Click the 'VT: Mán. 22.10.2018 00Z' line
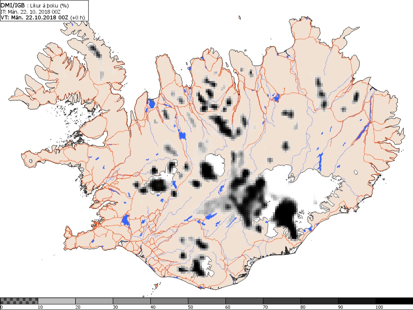 tap(34, 17)
